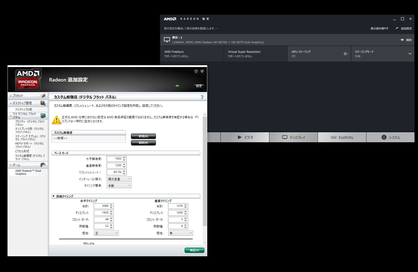Collapse the 詳細タイミング section
The height and width of the screenshot is (272, 418).
(x=53, y=196)
